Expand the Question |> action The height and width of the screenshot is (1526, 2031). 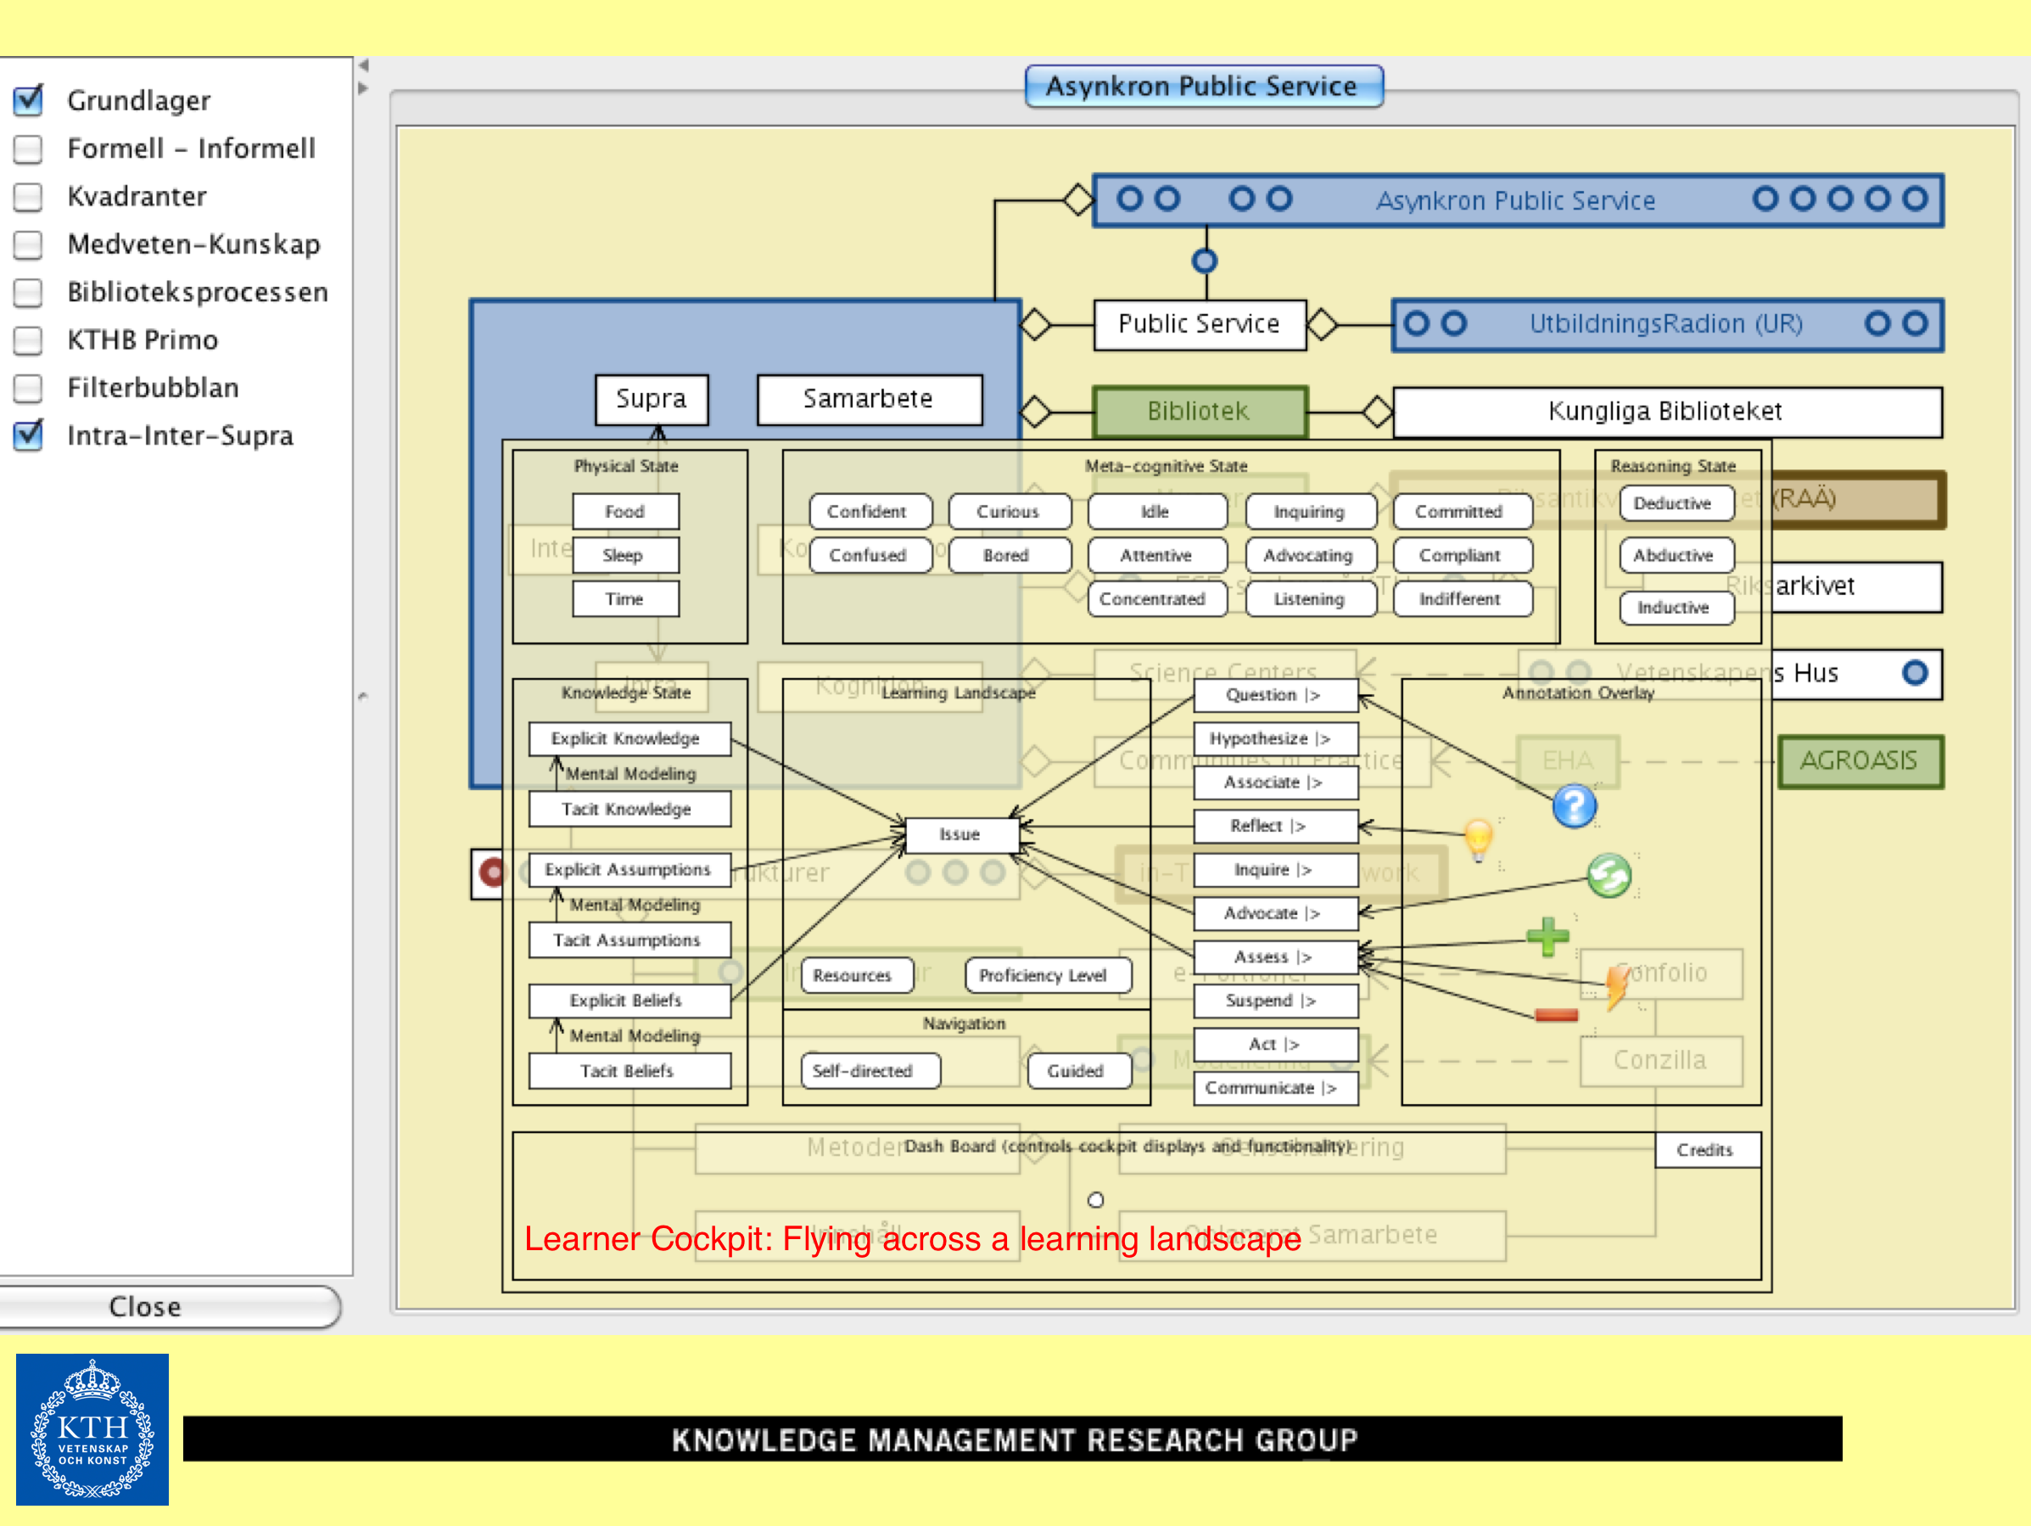point(1274,695)
